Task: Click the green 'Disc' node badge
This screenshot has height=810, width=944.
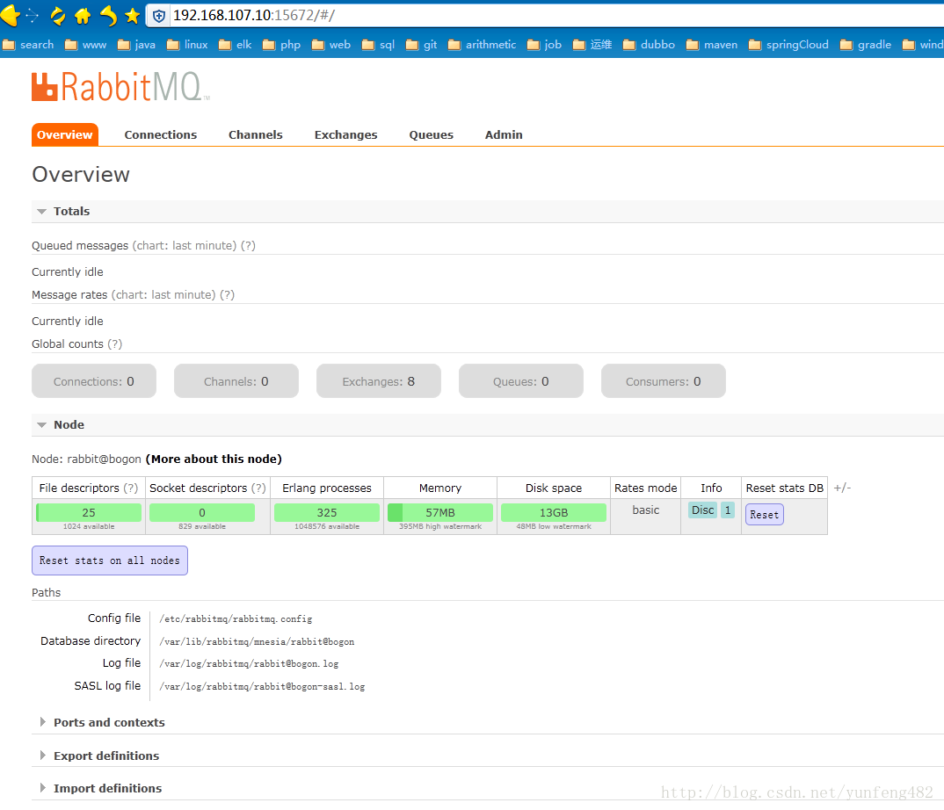Action: tap(701, 510)
